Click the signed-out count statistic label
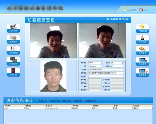156x124 pixels. coord(78,101)
